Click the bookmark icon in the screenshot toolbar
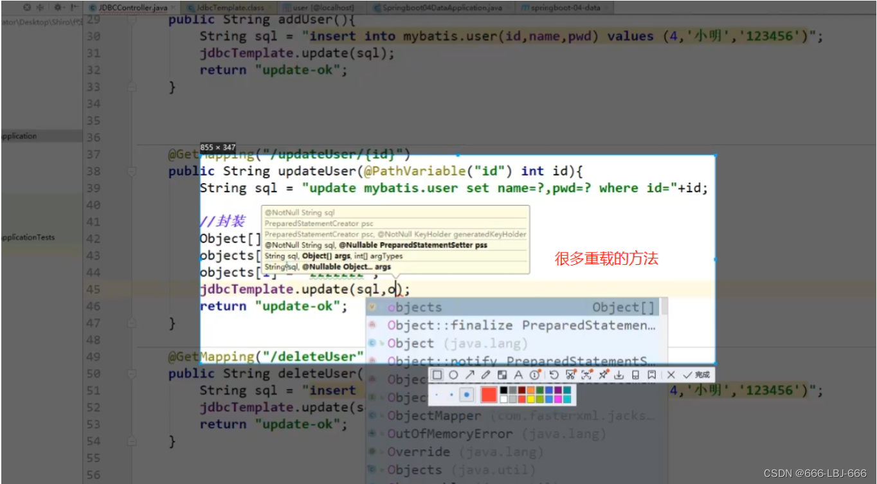Viewport: 877px width, 484px height. pos(651,375)
